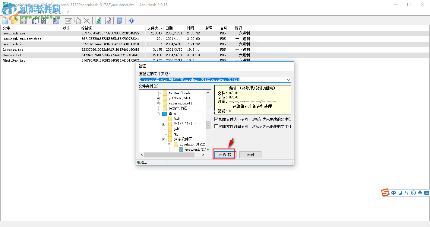Click the 日期 column header

coord(175,28)
